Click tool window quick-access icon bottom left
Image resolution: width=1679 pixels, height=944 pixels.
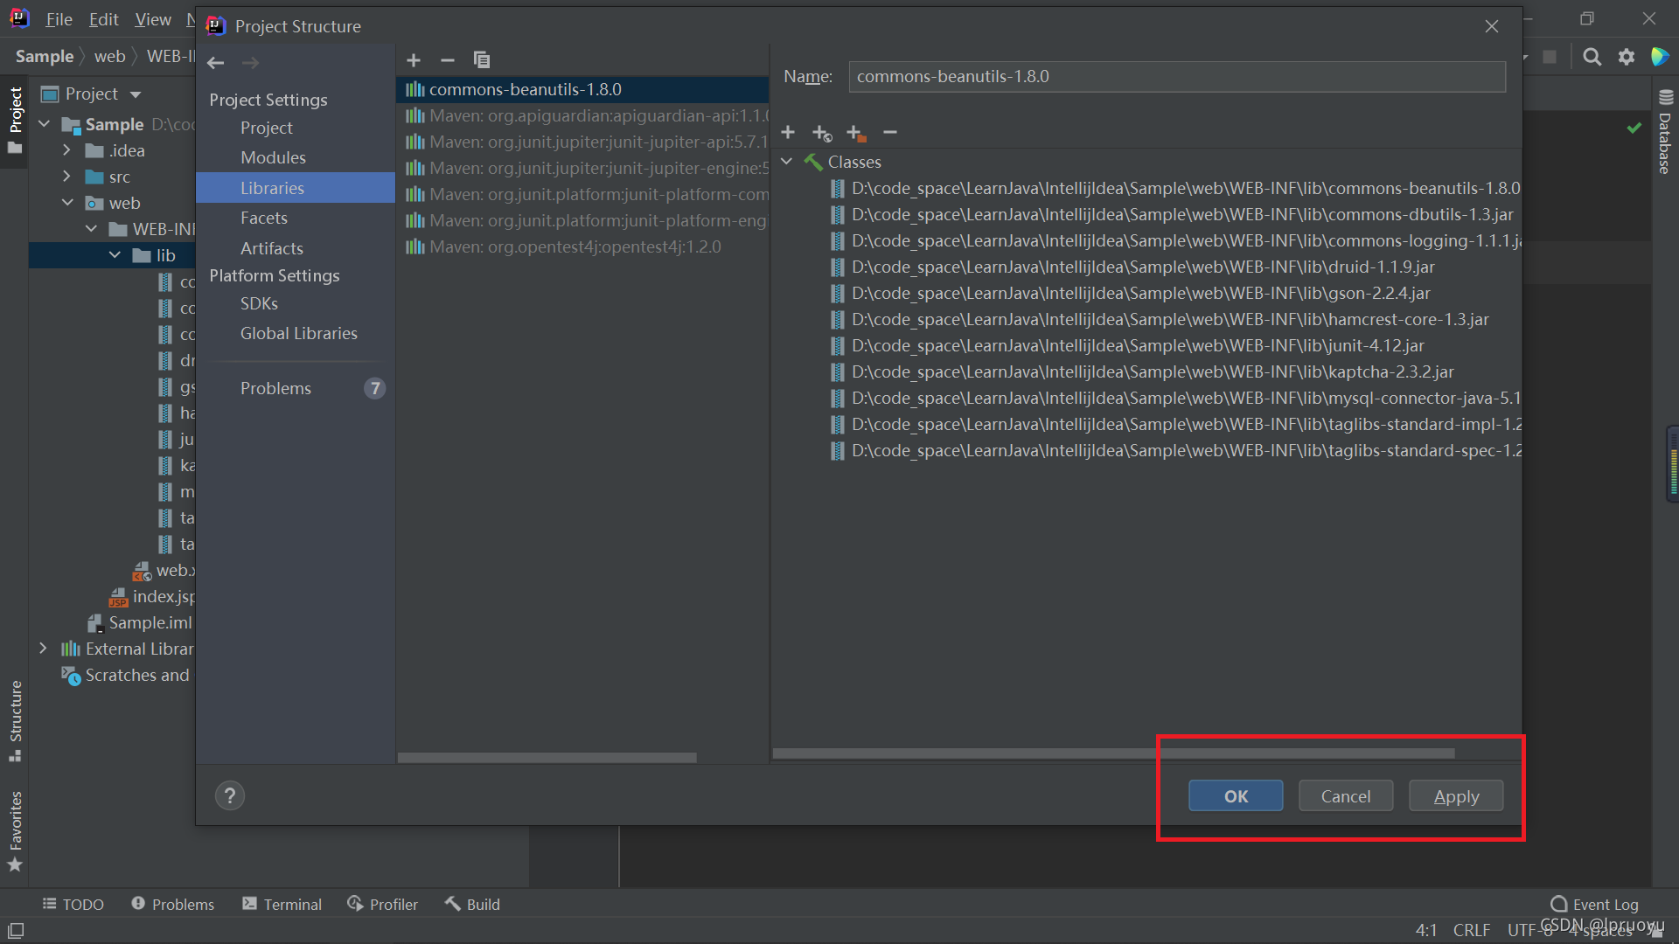(x=16, y=930)
